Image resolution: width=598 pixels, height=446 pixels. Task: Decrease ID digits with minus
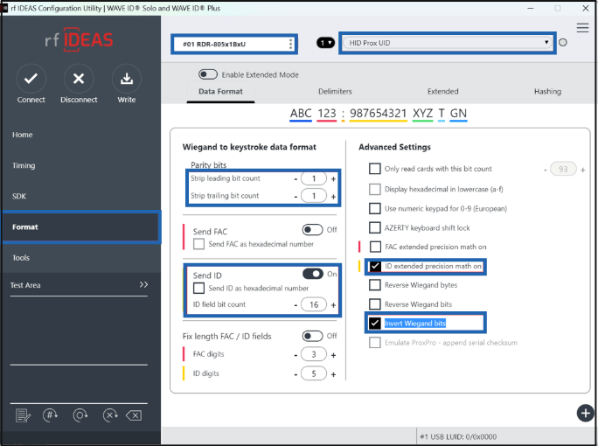(x=296, y=374)
